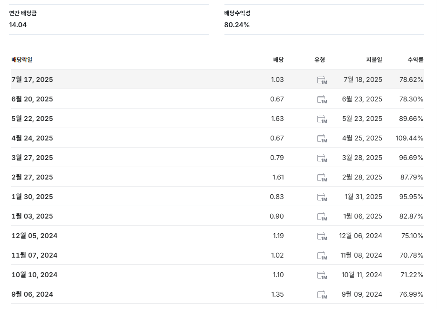
Task: Click payment date 5월 23, 2025
Action: coord(362,118)
